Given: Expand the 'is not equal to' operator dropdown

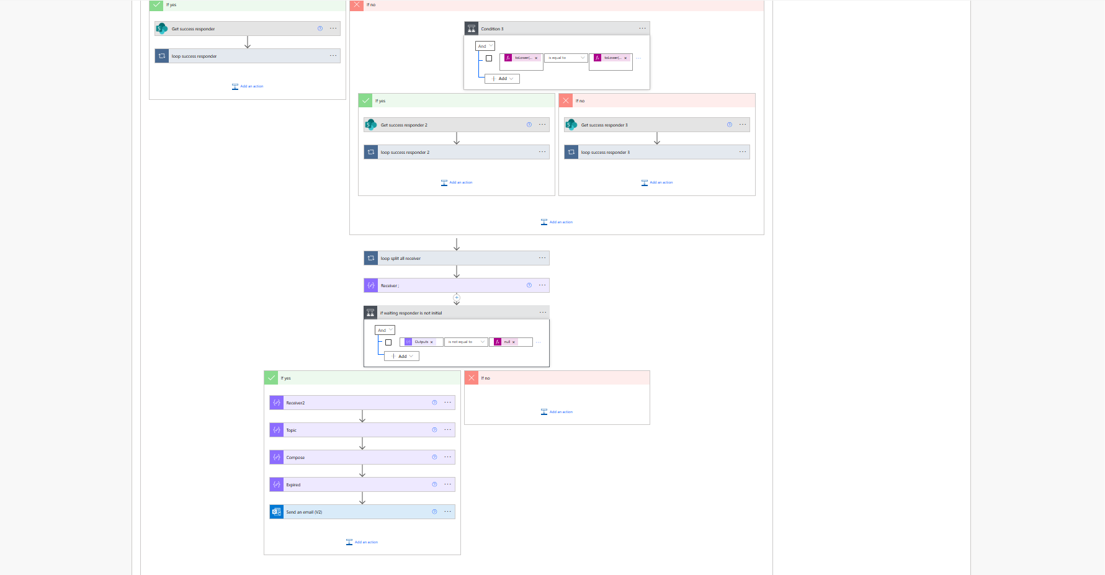Looking at the screenshot, I should [x=466, y=342].
